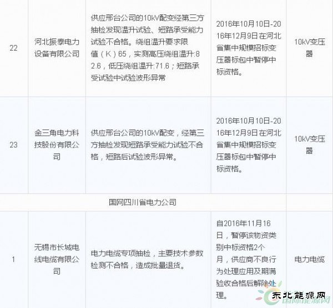333x308 pixels.
Task: Select row 22 temperature rise test description
Action: coord(147,48)
